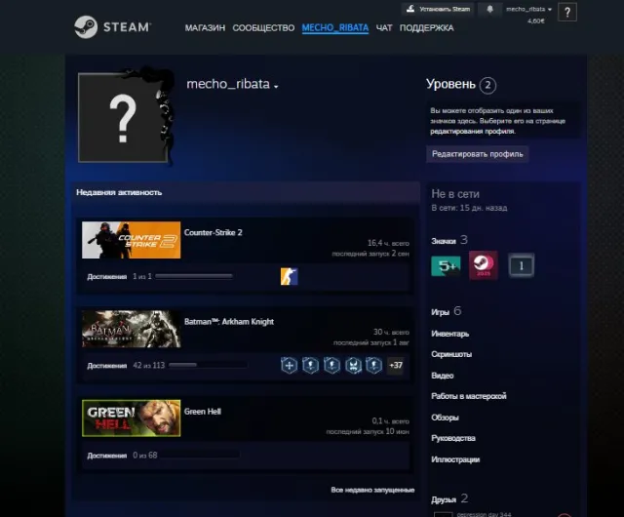Open the Green Hell game banner
Viewport: 624px width, 517px height.
[131, 418]
